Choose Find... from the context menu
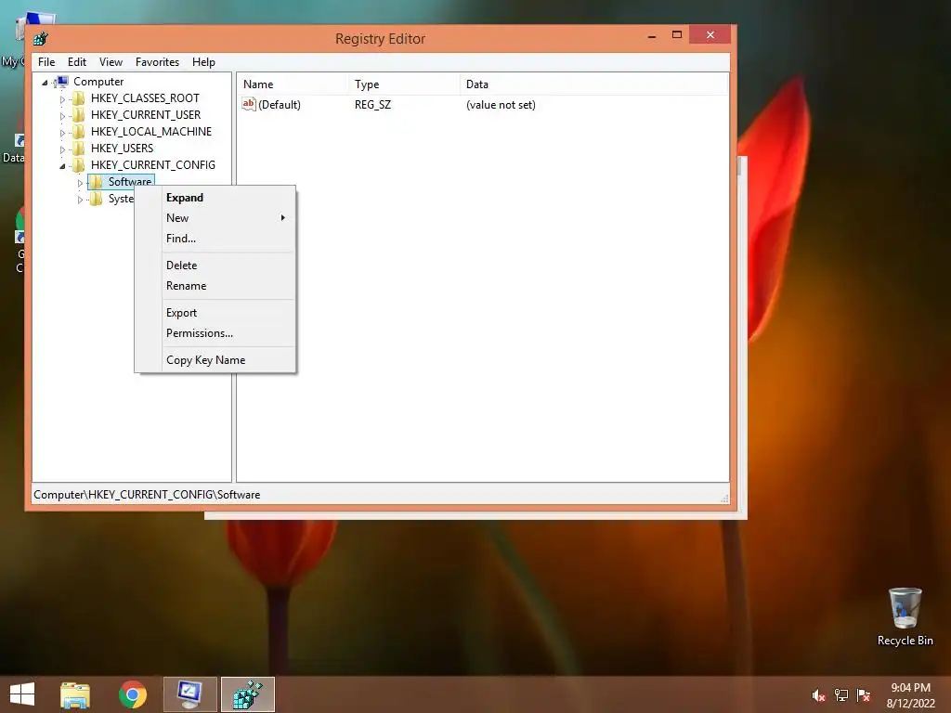The width and height of the screenshot is (951, 713). pyautogui.click(x=215, y=239)
